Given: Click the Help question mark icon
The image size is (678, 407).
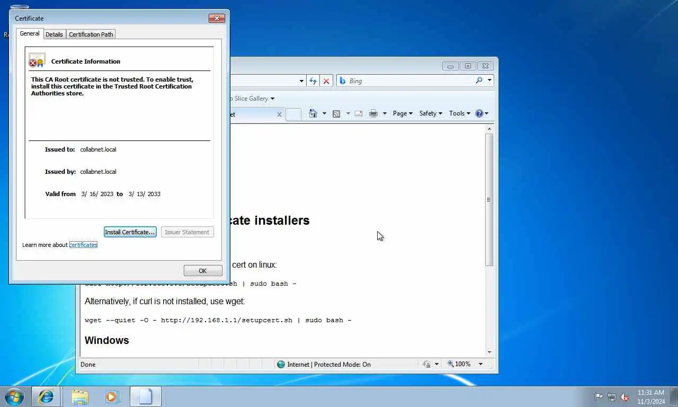Looking at the screenshot, I should (x=479, y=113).
